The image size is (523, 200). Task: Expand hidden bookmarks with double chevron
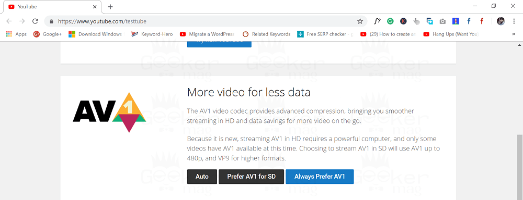[x=514, y=34]
